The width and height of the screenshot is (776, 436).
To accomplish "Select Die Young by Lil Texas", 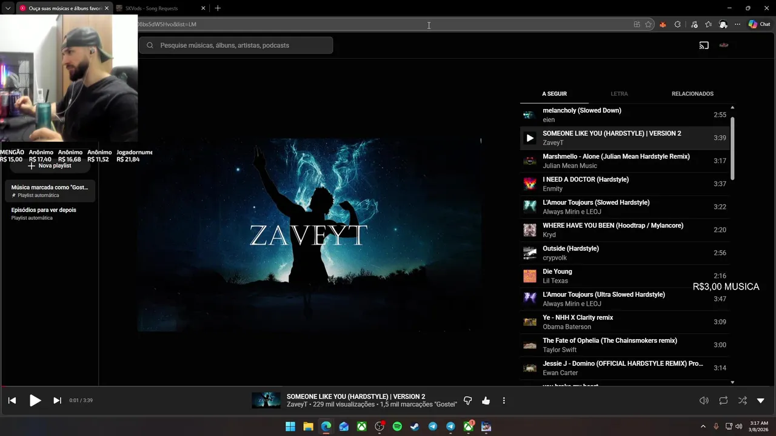I will coord(624,276).
